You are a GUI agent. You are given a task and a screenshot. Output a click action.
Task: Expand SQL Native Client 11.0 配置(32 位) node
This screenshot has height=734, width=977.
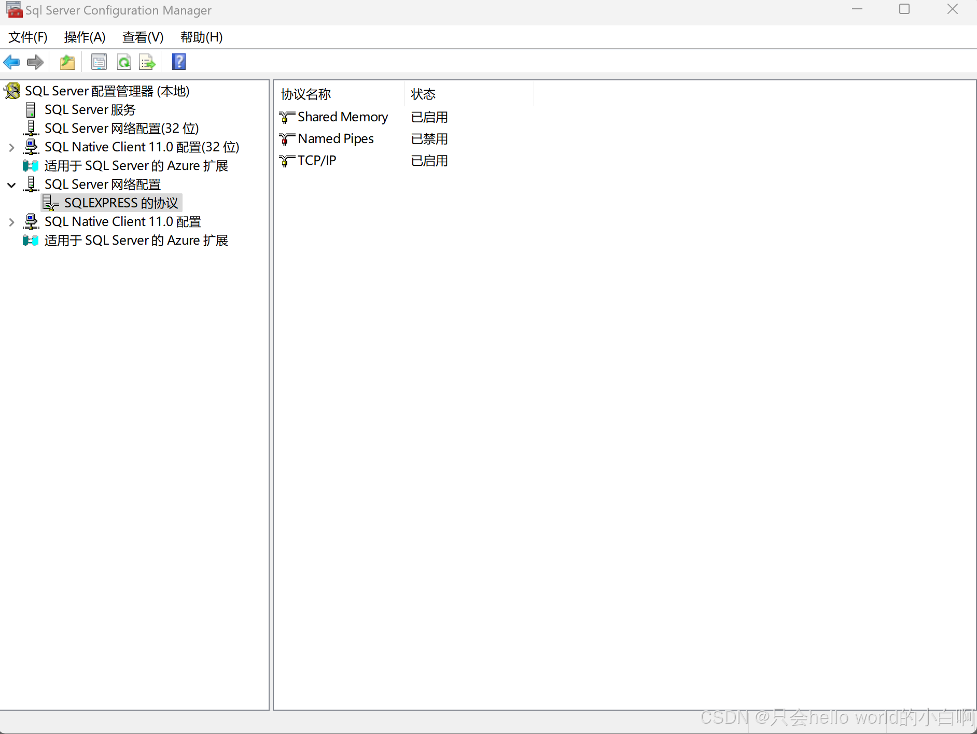click(11, 148)
